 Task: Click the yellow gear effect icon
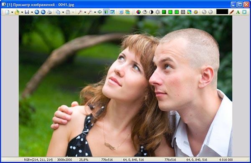(x=196, y=12)
